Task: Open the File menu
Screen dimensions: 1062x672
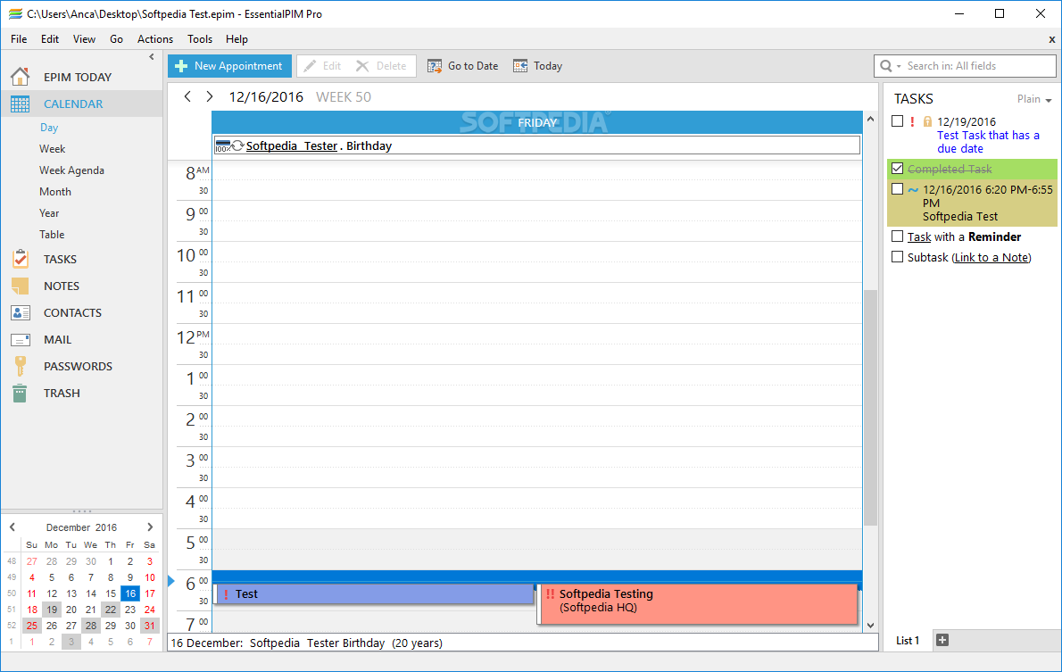Action: [19, 39]
